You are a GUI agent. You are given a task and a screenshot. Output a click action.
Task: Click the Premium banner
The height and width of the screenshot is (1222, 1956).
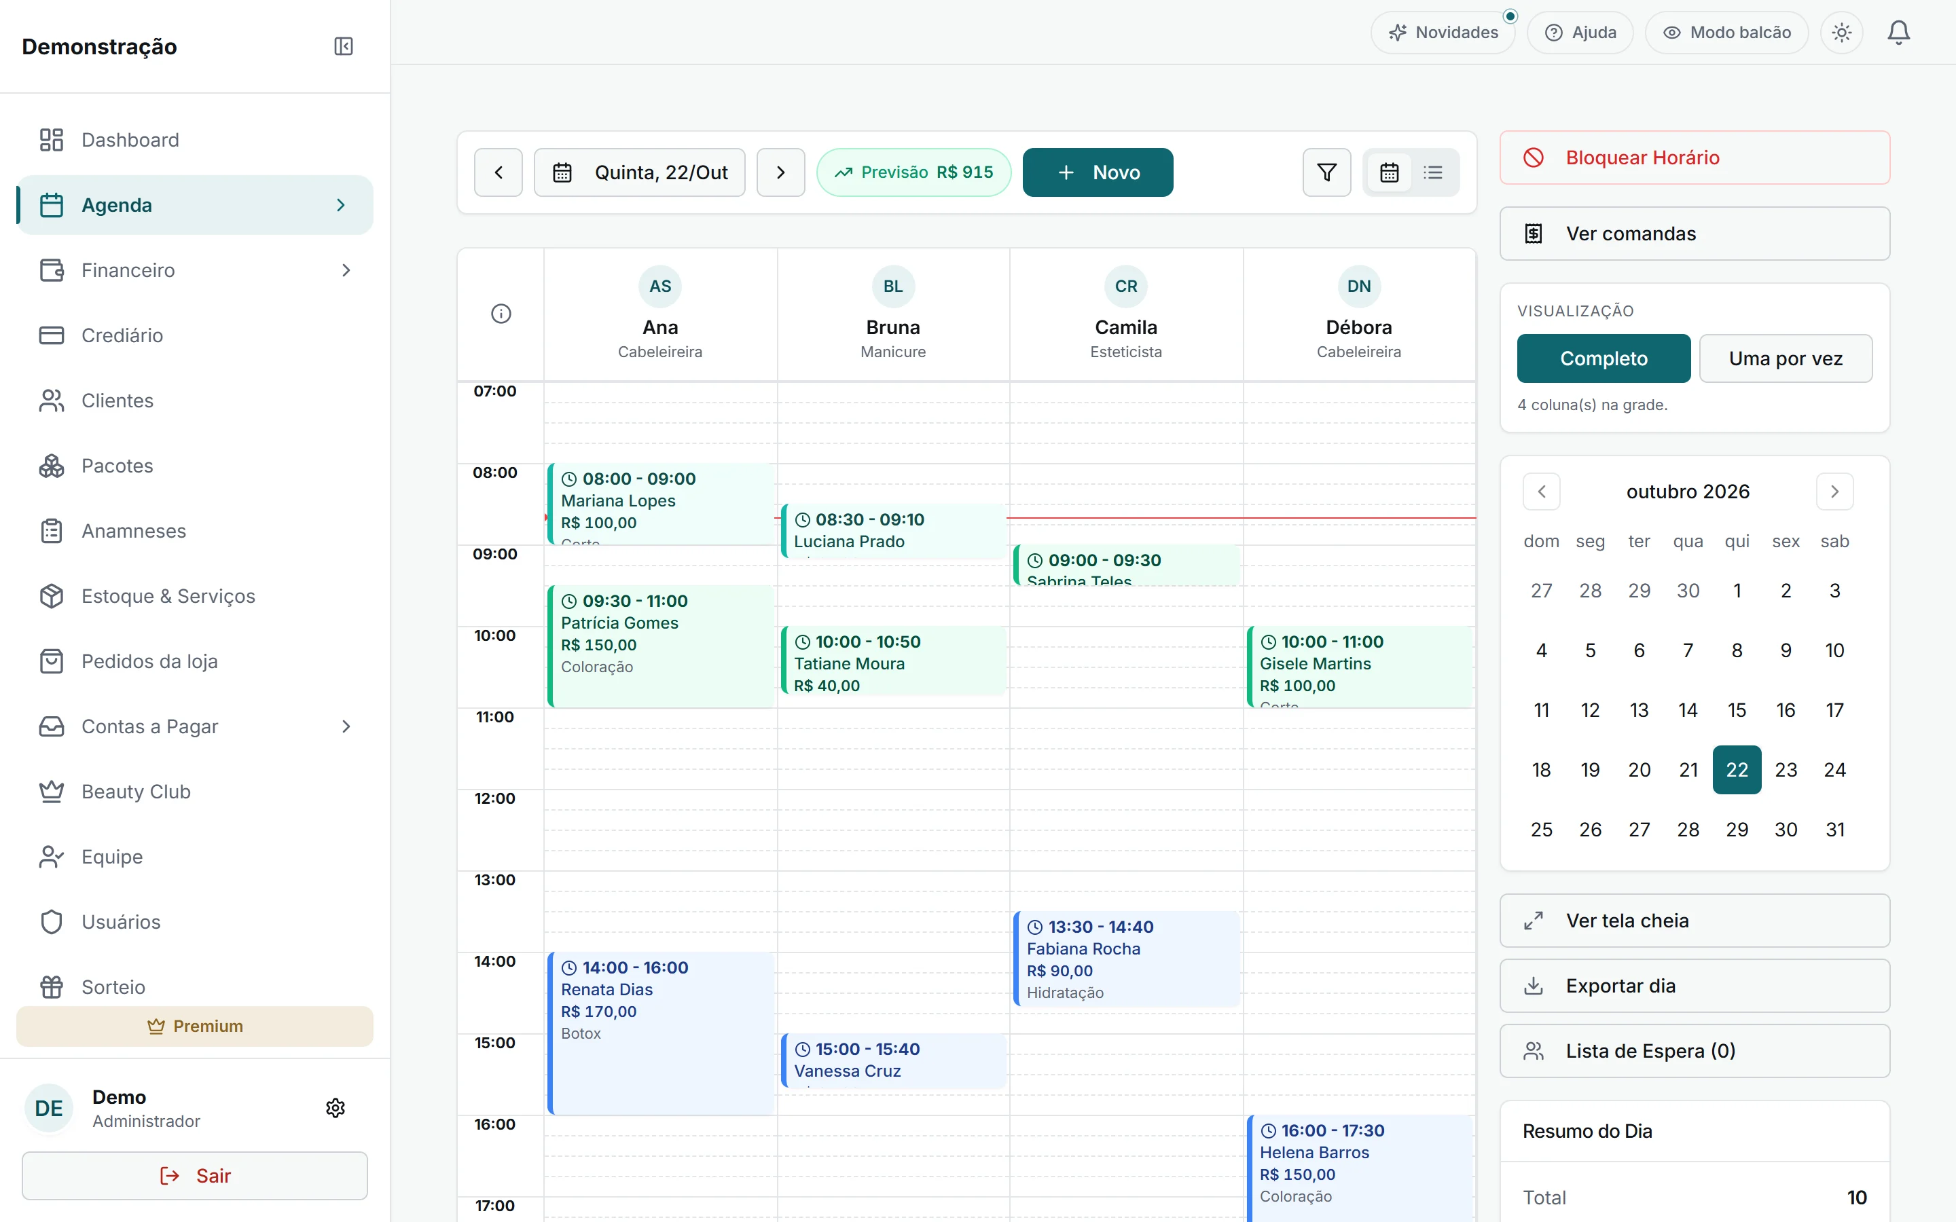click(x=195, y=1026)
